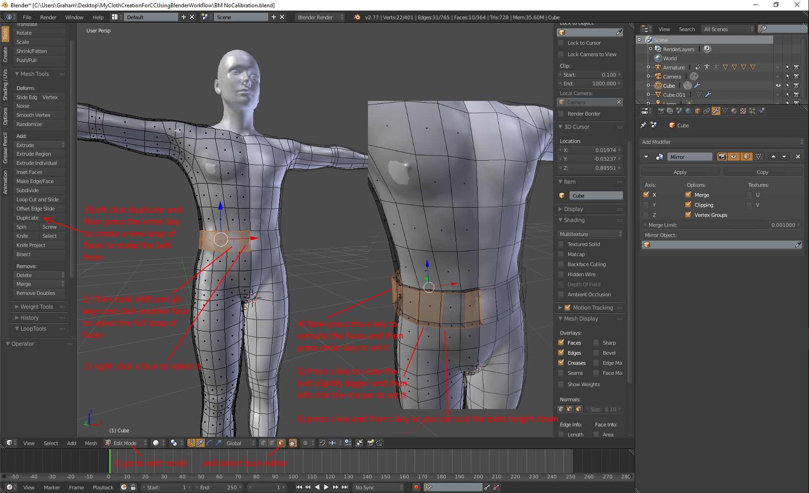Open the Blender Render engine dropdown
Viewport: 809px width, 493px height.
pos(319,17)
